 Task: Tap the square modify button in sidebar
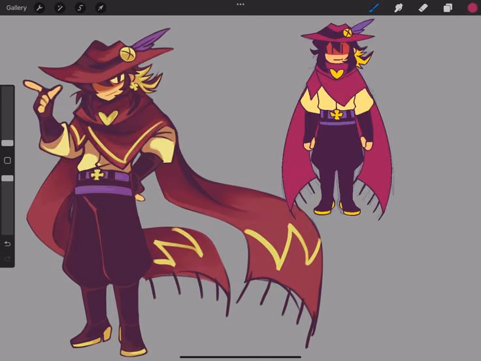coord(7,160)
